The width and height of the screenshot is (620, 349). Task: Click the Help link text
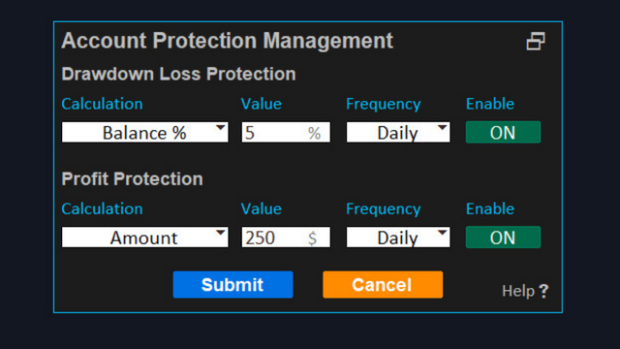point(518,291)
